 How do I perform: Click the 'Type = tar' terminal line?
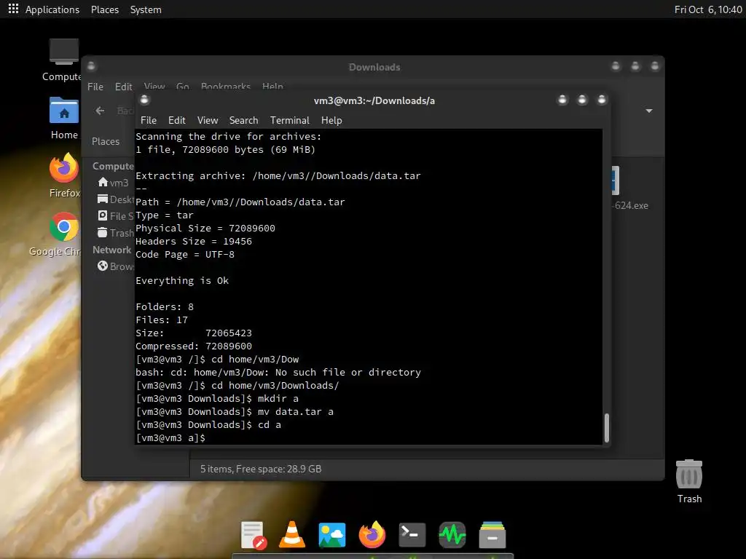click(x=165, y=215)
